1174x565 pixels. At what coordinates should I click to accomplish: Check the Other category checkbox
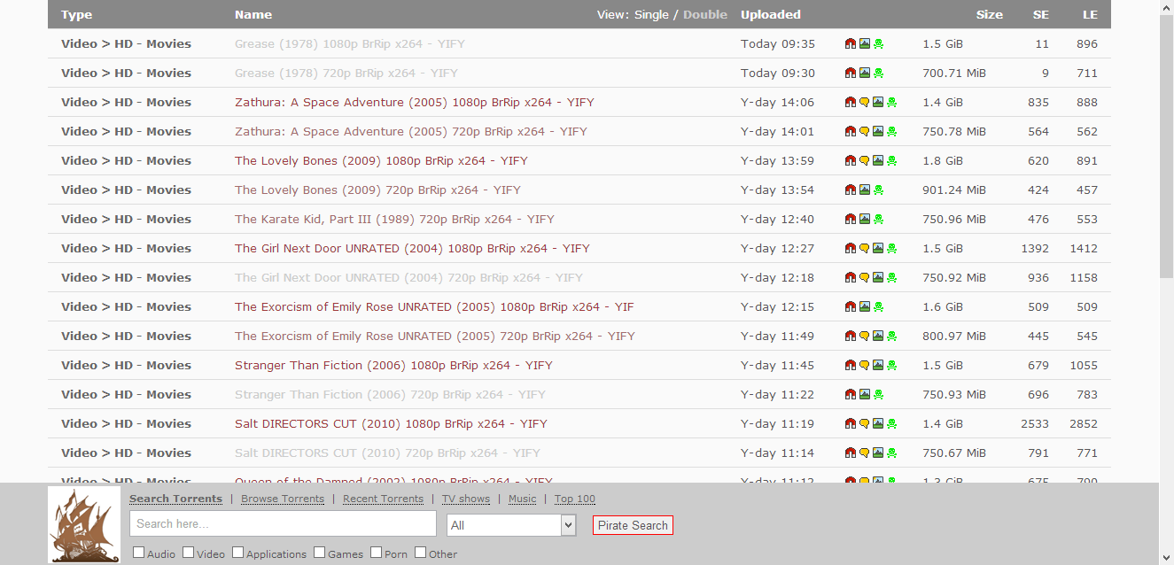[x=420, y=553]
